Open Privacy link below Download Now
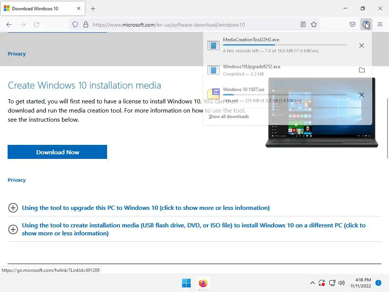This screenshot has width=389, height=292. pyautogui.click(x=17, y=180)
